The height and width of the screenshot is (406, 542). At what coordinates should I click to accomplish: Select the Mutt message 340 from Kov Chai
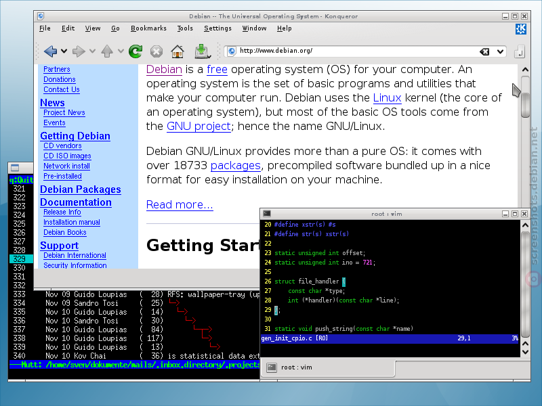[135, 356]
